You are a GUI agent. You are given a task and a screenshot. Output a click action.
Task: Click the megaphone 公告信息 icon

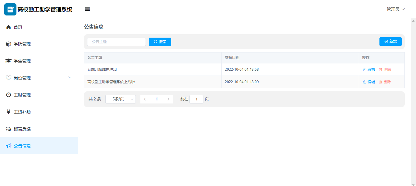pos(9,146)
